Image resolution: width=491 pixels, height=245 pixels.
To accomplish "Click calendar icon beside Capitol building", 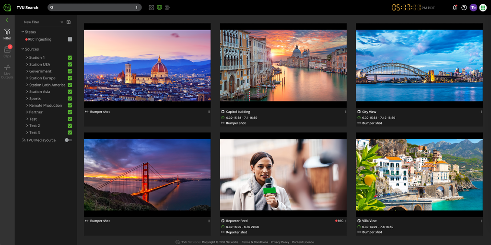I will [223, 112].
